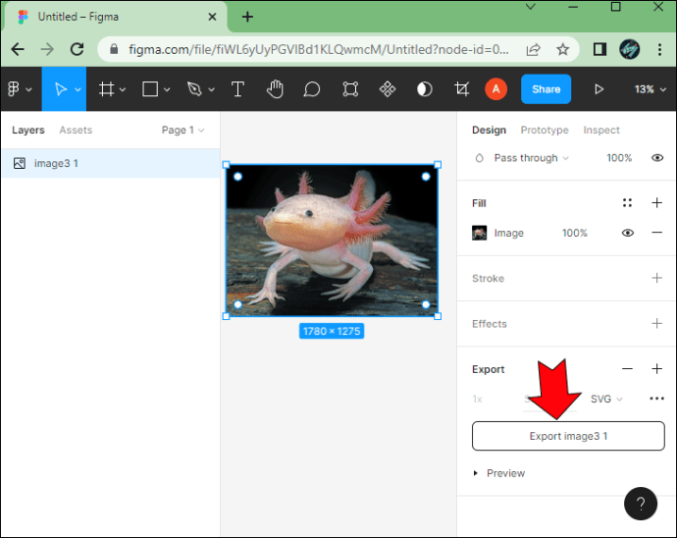The height and width of the screenshot is (538, 677).
Task: Toggle Image fill visibility eye
Action: [628, 233]
